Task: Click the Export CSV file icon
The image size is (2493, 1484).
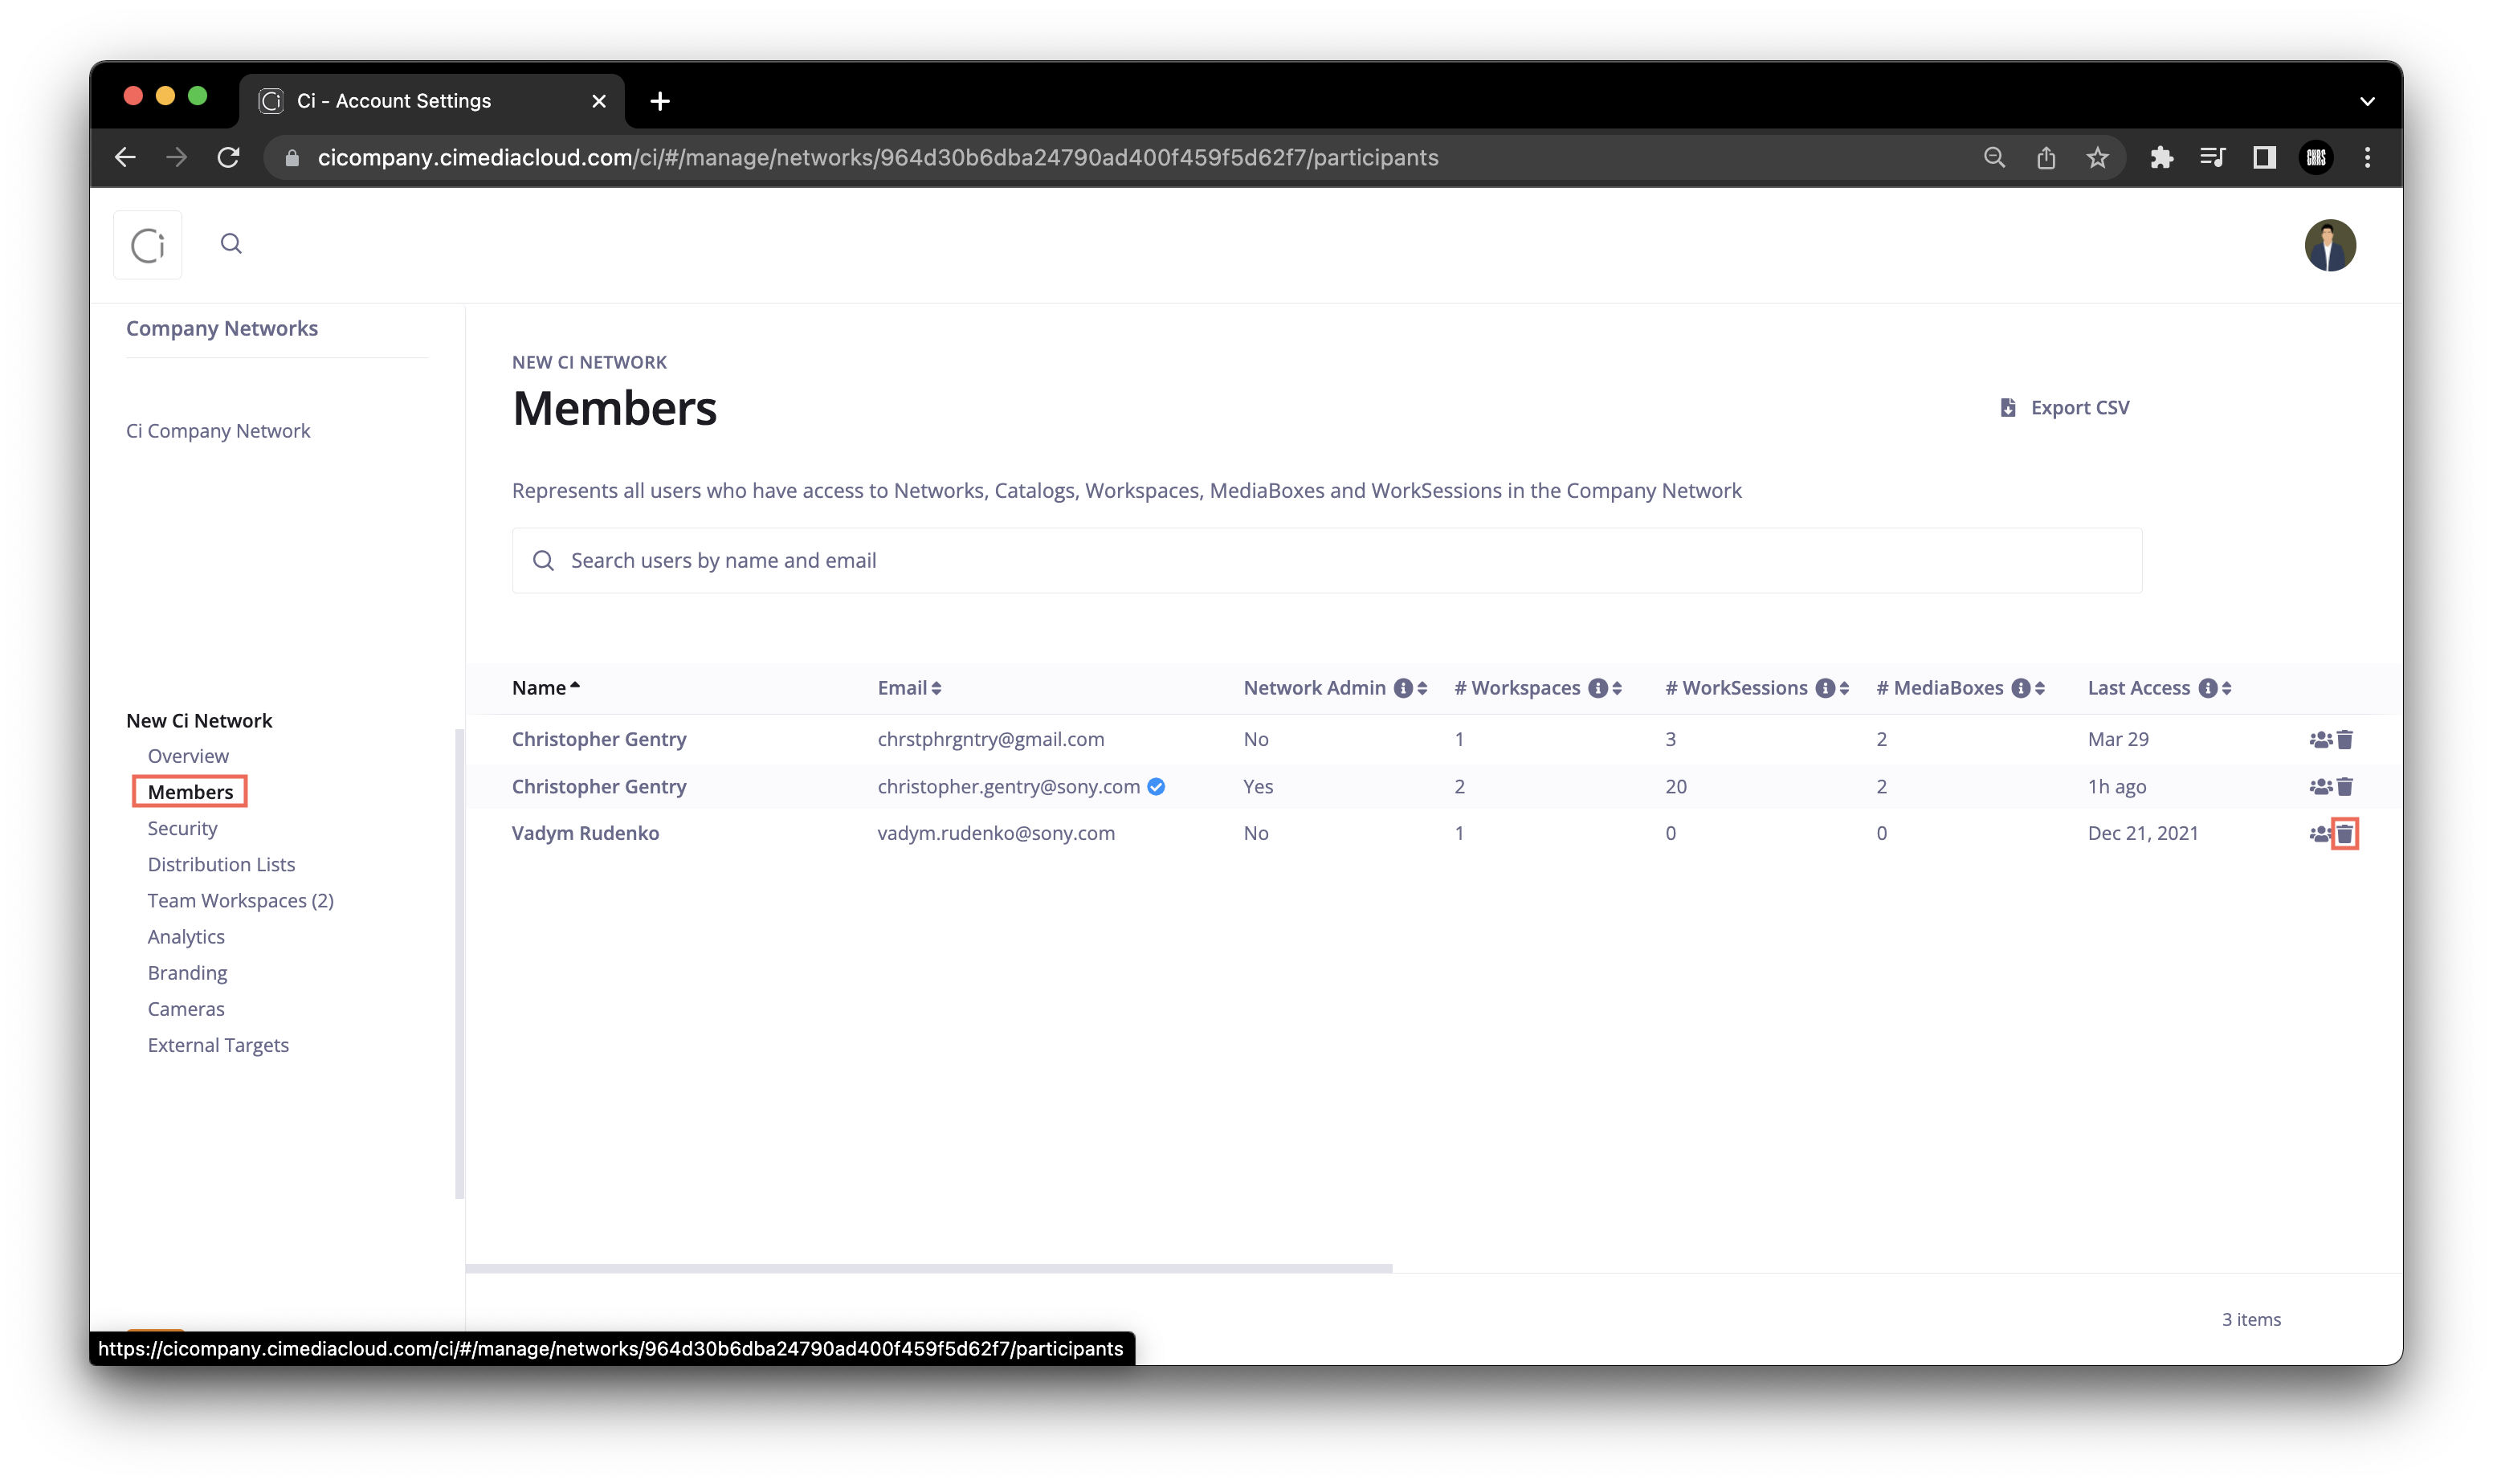Action: [2006, 408]
